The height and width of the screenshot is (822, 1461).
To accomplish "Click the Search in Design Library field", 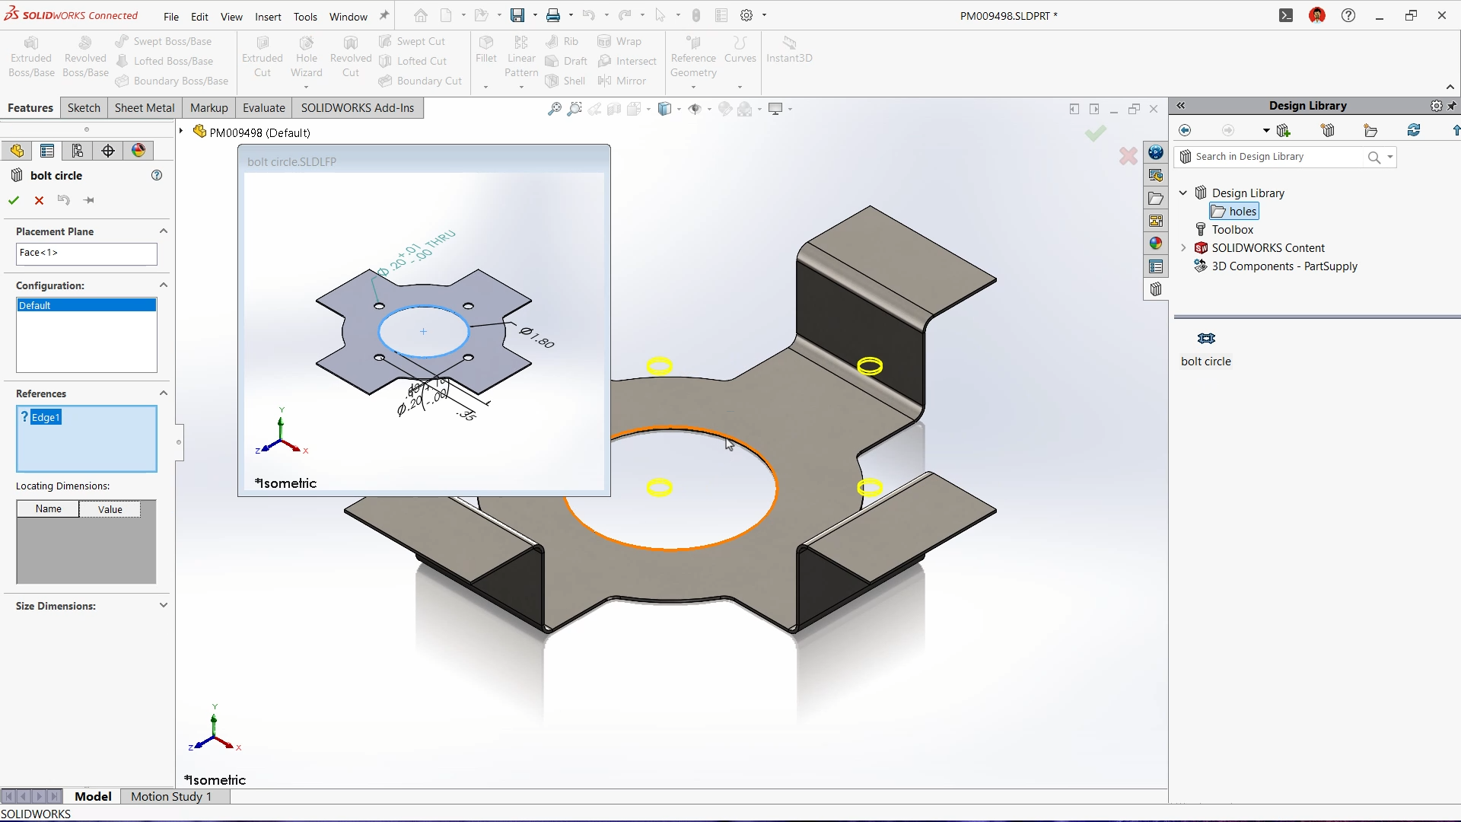I will (1275, 157).
